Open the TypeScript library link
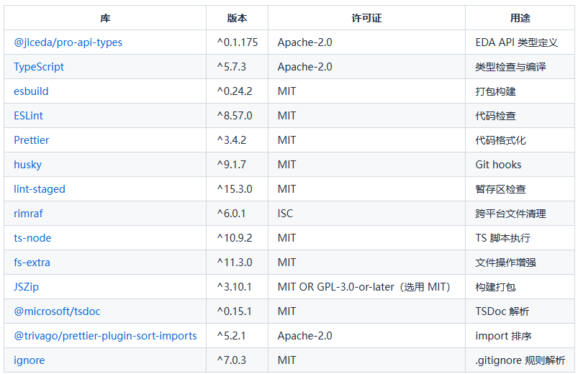Screen dimensions: 578x374 click(x=39, y=67)
